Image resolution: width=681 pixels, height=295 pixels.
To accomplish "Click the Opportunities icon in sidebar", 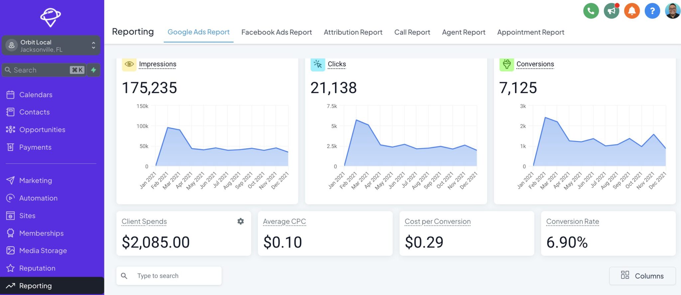I will point(10,130).
